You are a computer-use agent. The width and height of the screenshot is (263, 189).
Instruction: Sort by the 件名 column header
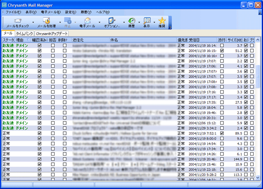(x=143, y=40)
